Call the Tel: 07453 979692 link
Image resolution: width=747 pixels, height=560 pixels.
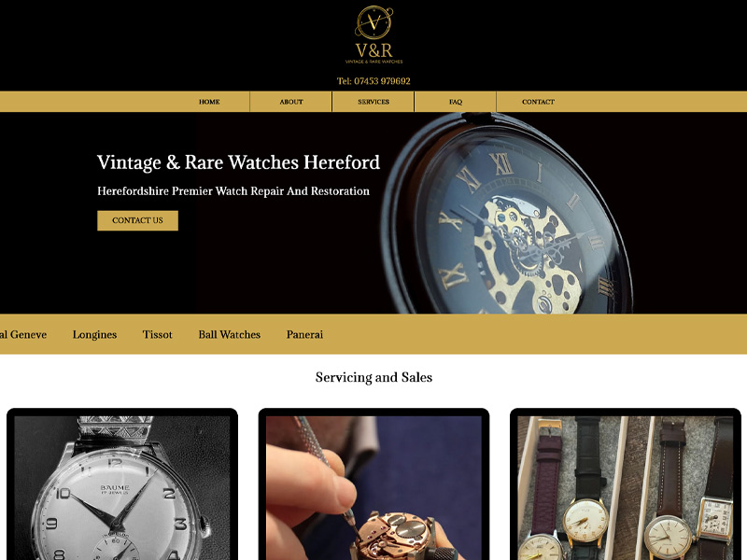point(373,81)
